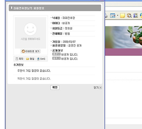Confirm with the 확인 button
This screenshot has height=129, width=142.
[x=55, y=87]
